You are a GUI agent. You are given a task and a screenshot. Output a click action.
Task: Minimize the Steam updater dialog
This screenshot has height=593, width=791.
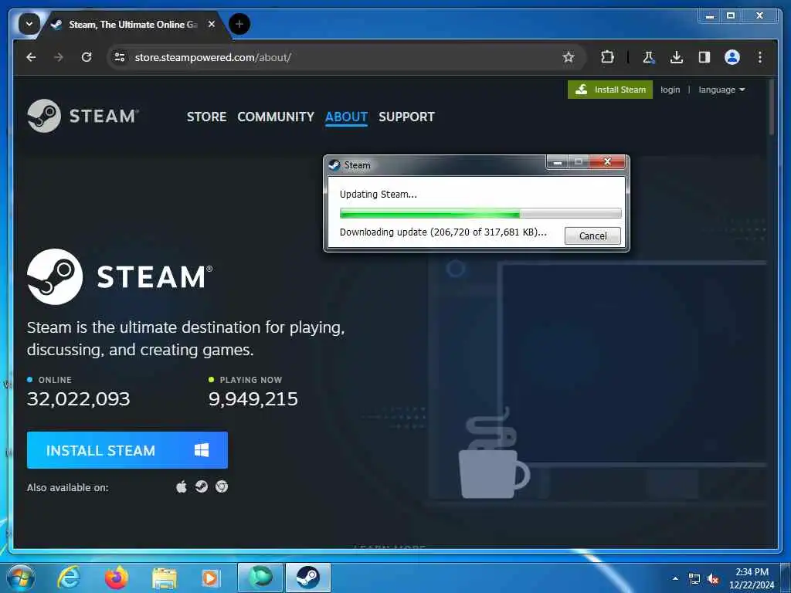[x=558, y=162]
